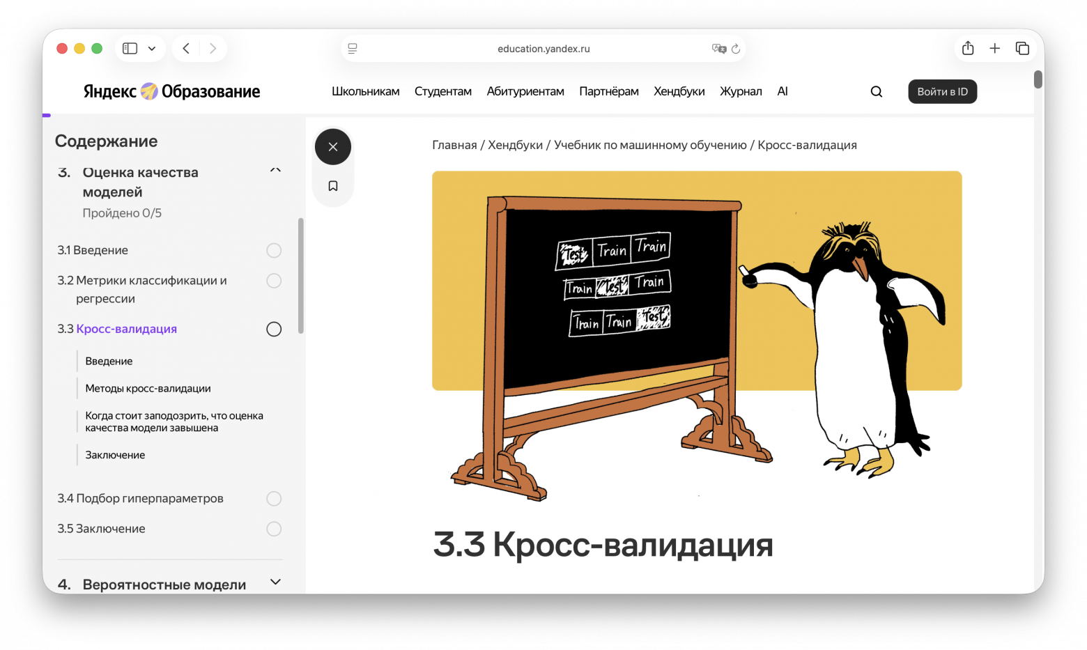Screen dimensions: 1087x650
Task: Open the tab options chevron next to sidebar icon
Action: [x=151, y=48]
